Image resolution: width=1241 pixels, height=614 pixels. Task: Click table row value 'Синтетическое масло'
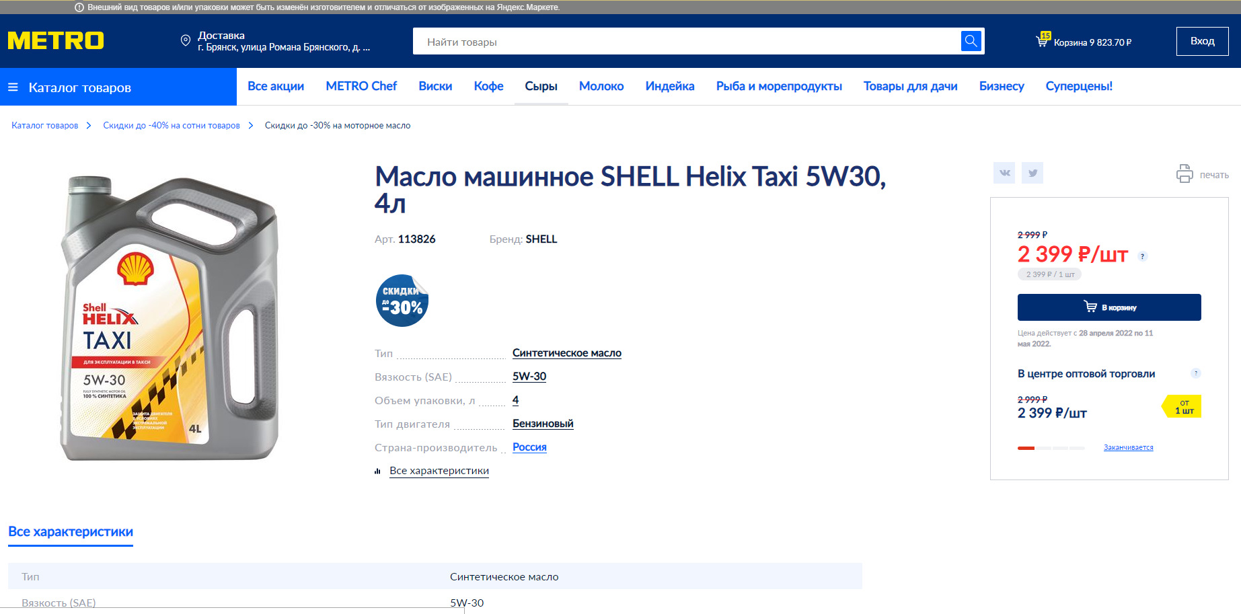point(504,577)
